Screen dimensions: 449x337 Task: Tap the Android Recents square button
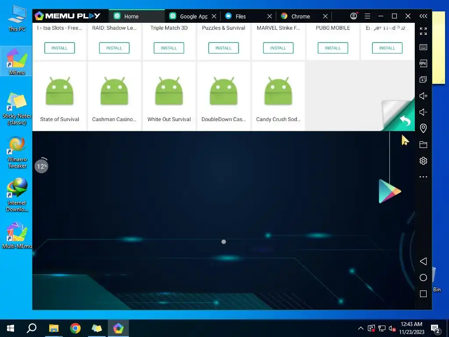[423, 294]
